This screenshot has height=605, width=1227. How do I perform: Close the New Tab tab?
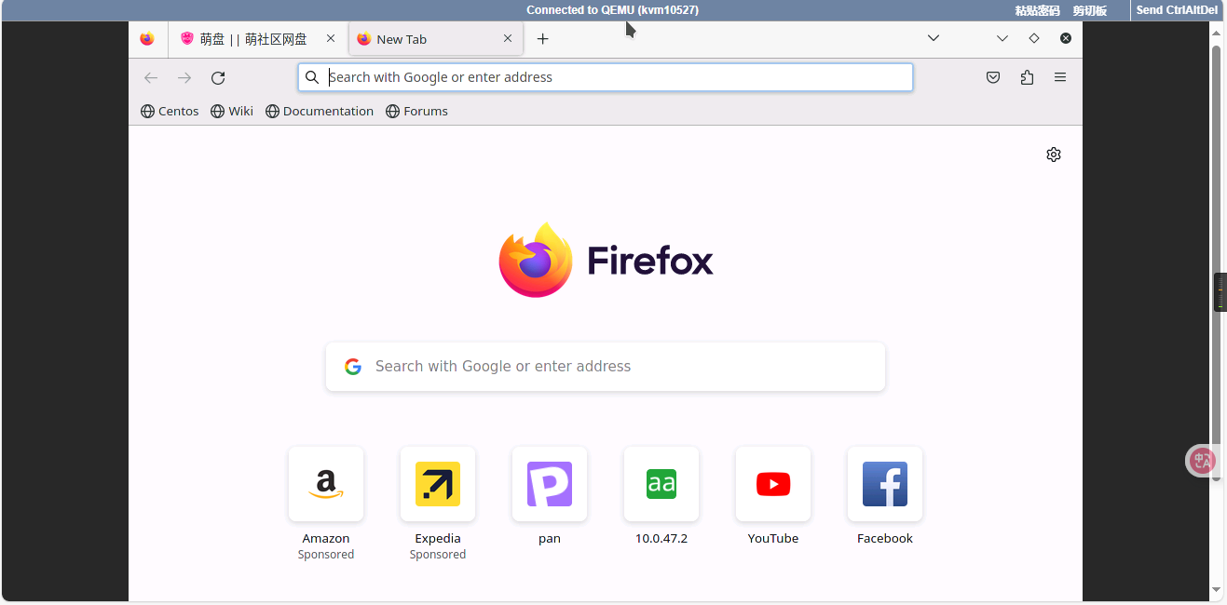coord(508,39)
